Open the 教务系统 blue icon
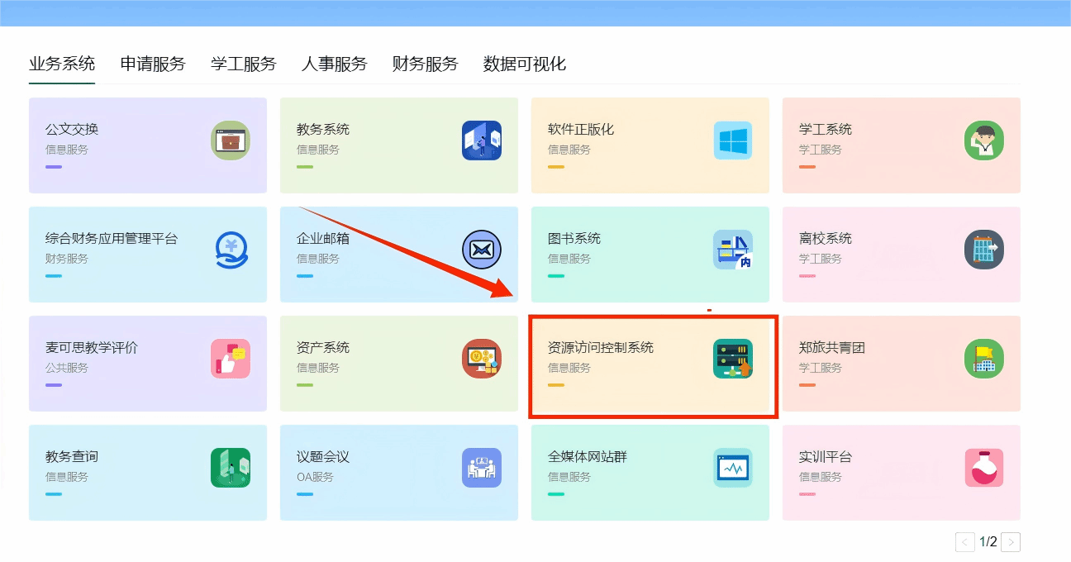 tap(481, 140)
